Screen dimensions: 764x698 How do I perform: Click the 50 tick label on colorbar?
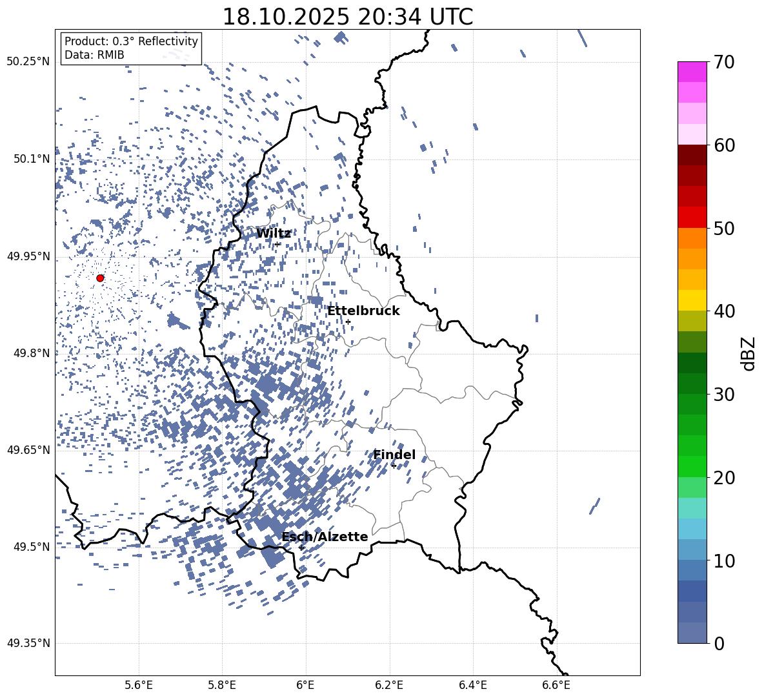[724, 228]
